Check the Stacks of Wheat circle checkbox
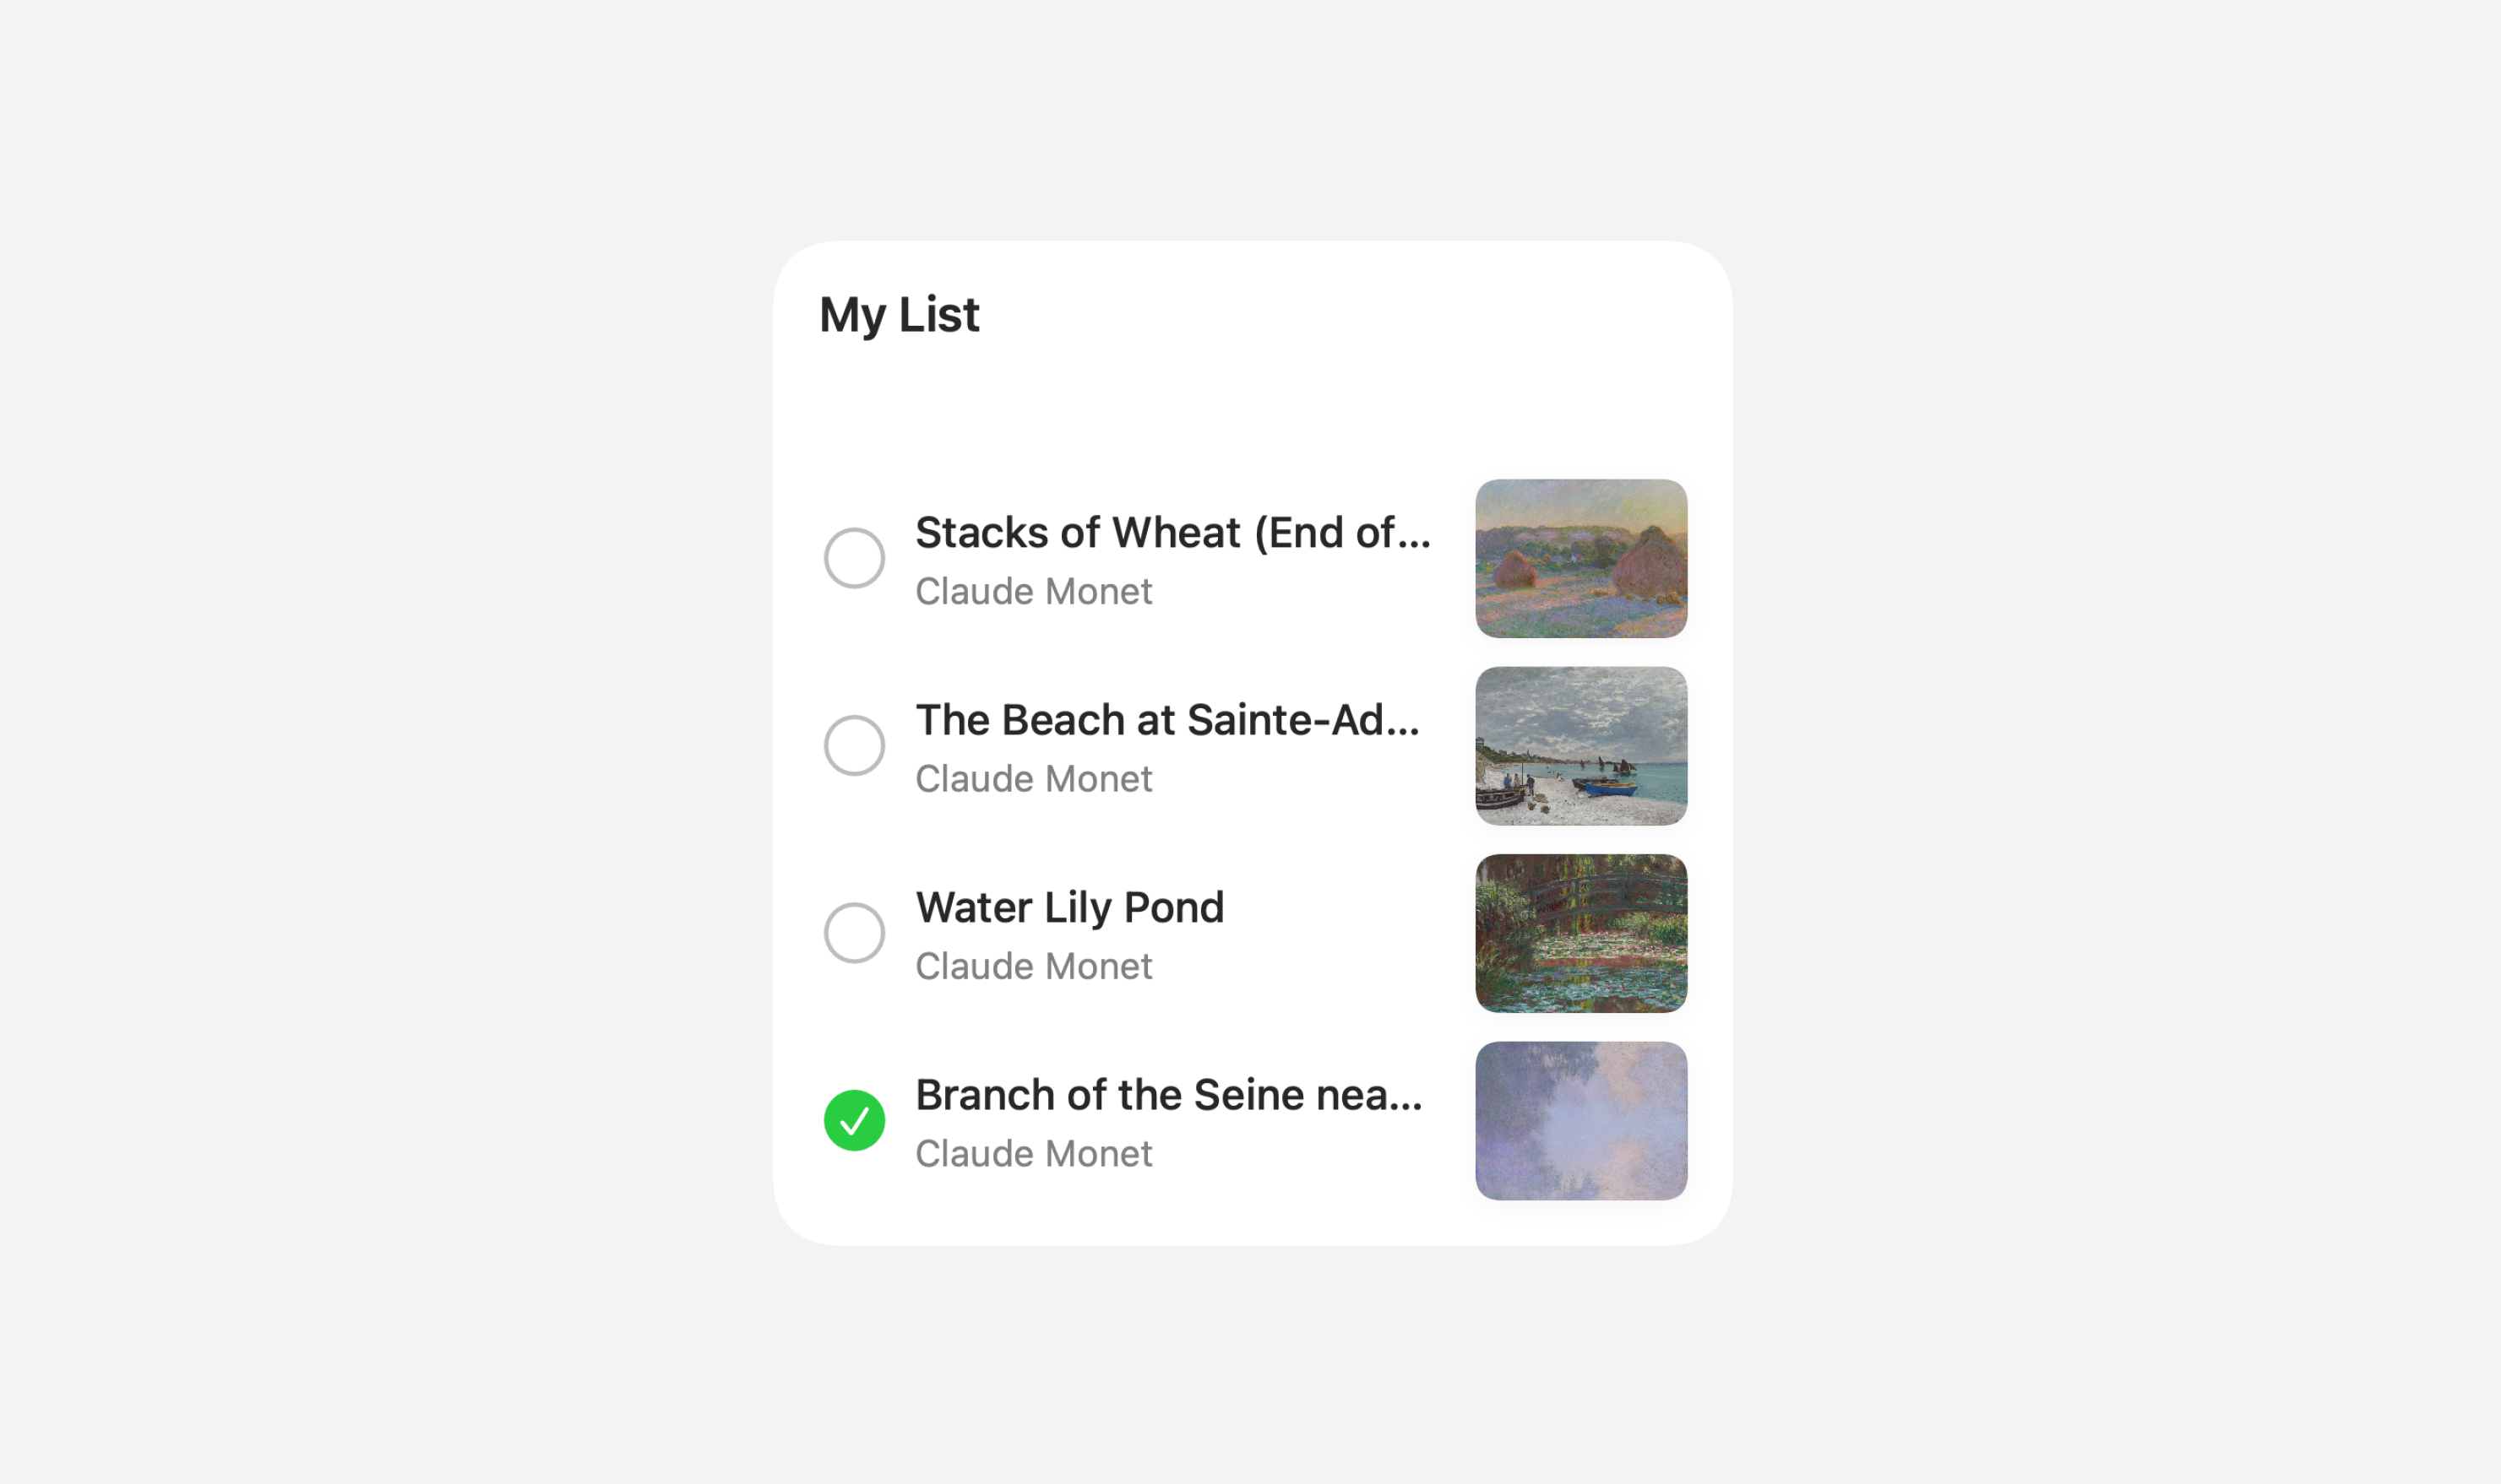This screenshot has width=2501, height=1484. point(853,558)
